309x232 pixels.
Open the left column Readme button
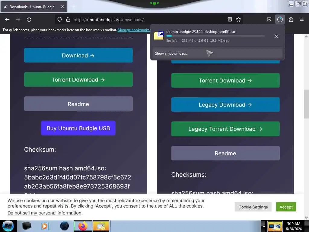coord(78,104)
